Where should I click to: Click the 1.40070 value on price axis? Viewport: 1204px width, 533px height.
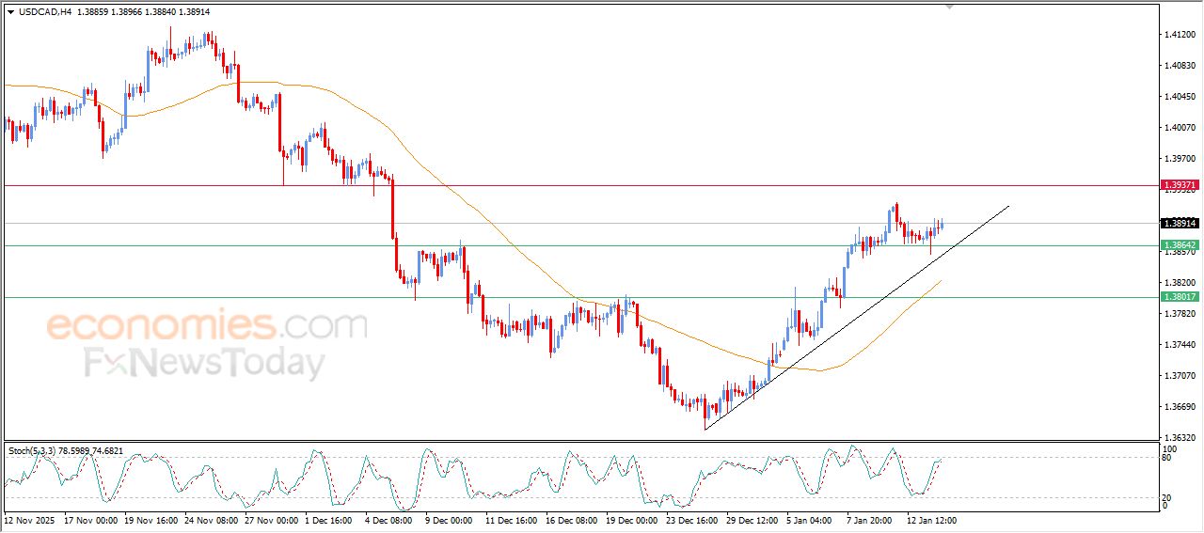[1180, 128]
